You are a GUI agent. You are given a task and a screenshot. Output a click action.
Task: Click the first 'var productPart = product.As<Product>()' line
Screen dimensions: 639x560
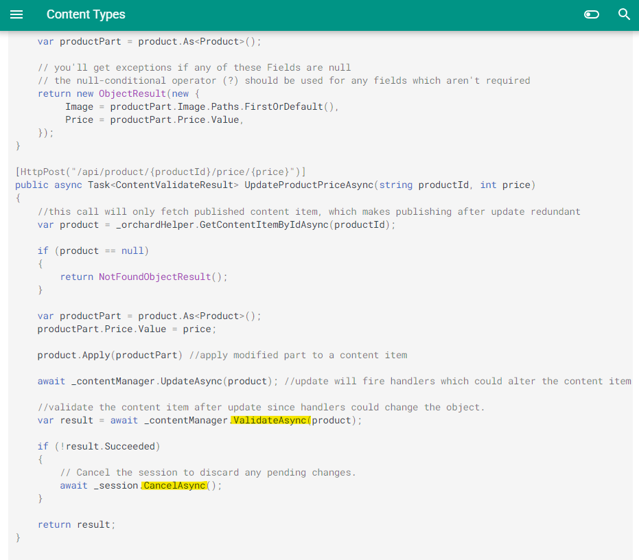point(149,42)
